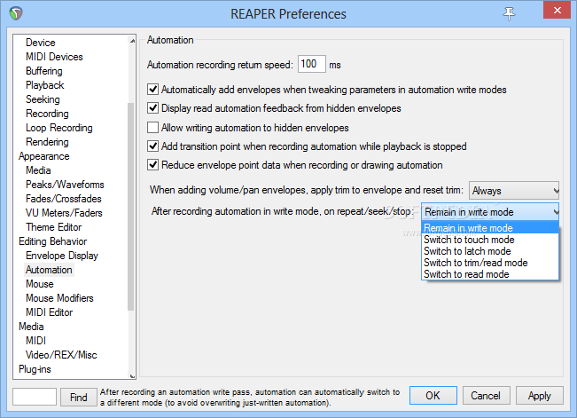Open the apply trim 'Always' dropdown
Image resolution: width=577 pixels, height=418 pixels.
(x=514, y=191)
